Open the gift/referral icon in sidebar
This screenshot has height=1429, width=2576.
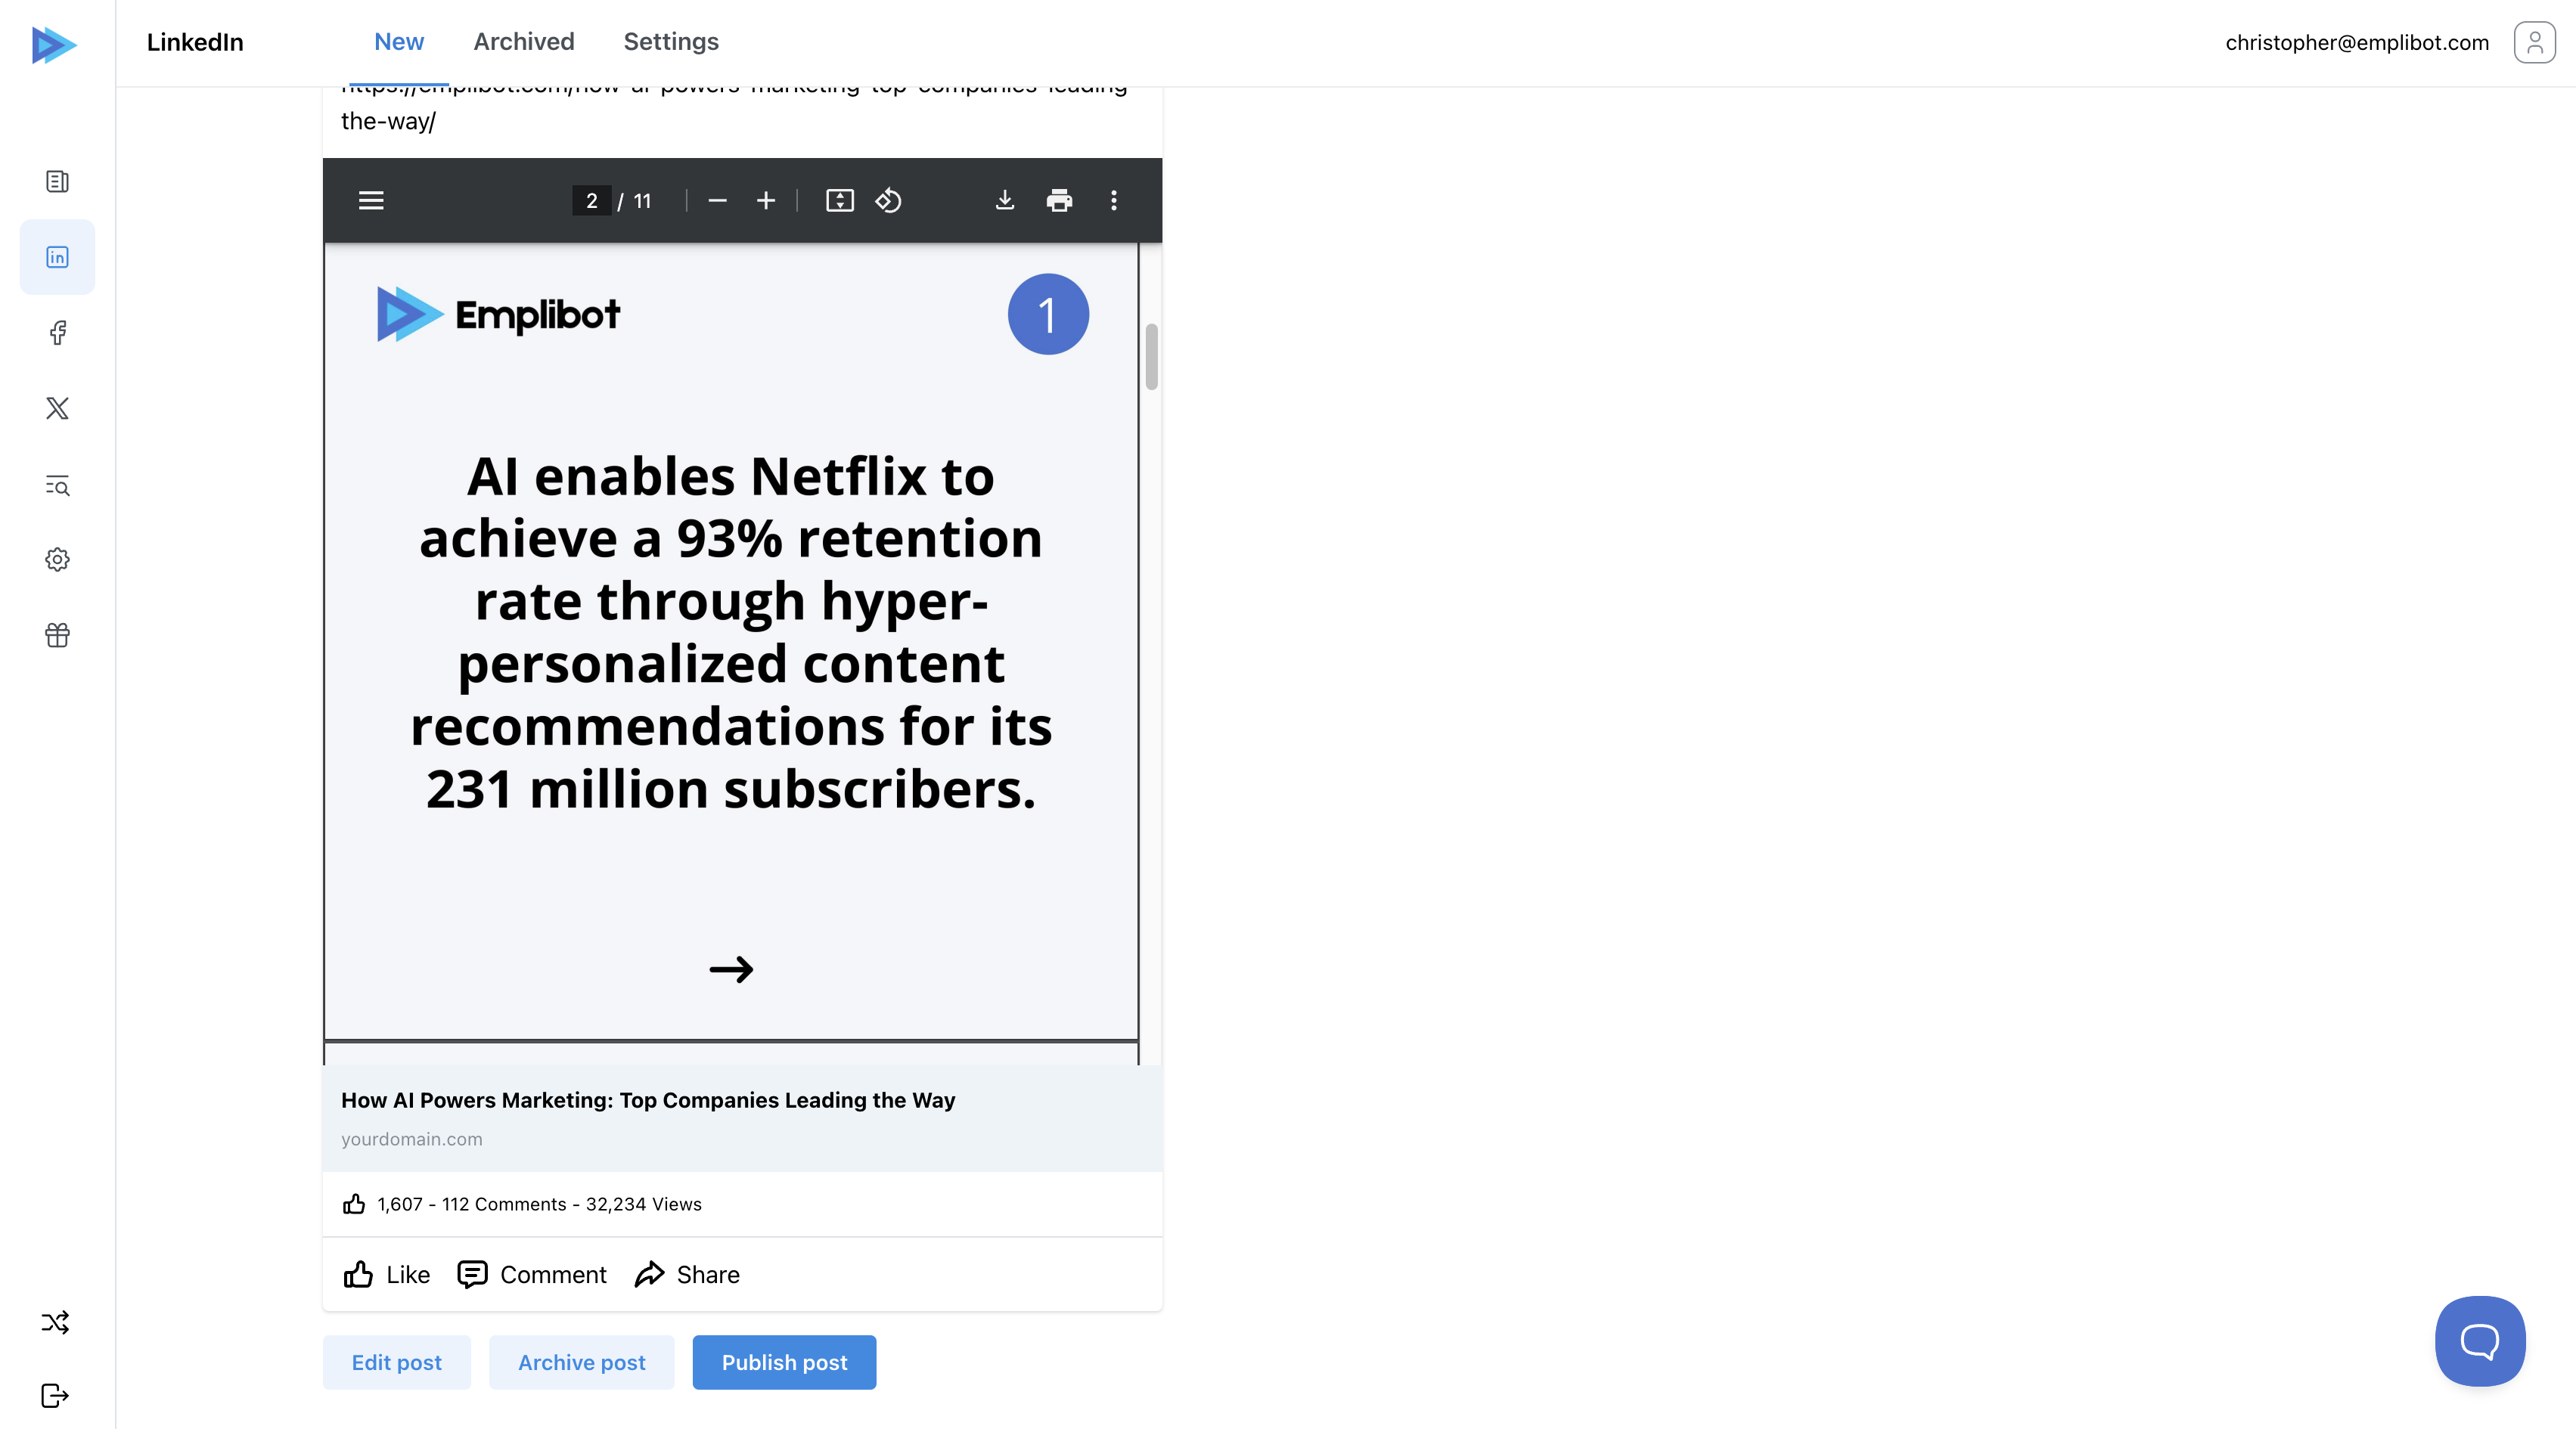[56, 636]
